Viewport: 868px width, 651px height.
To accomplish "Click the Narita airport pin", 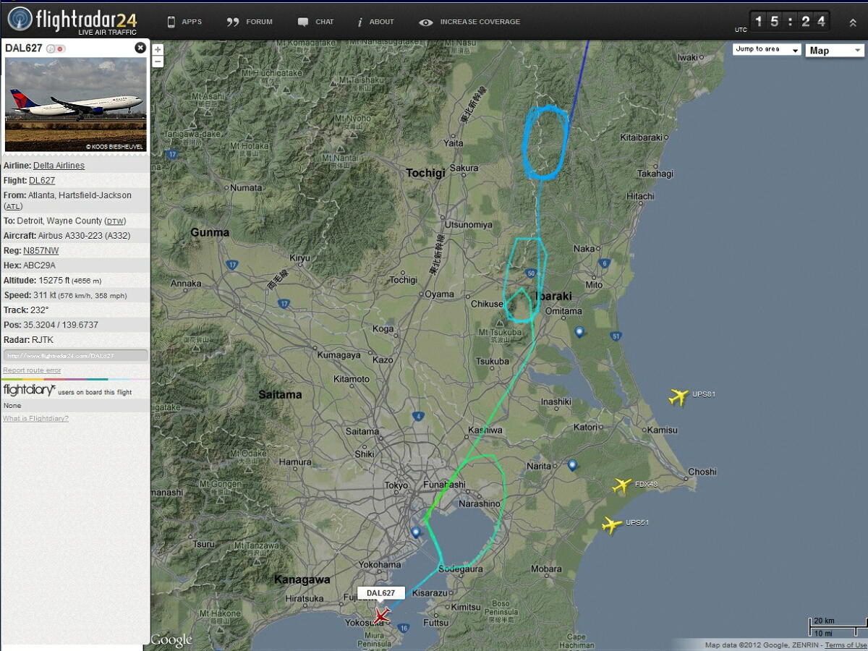I will (x=572, y=465).
